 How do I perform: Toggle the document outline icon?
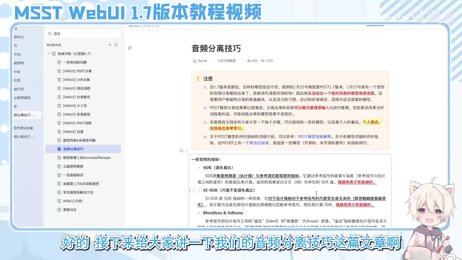point(130,48)
